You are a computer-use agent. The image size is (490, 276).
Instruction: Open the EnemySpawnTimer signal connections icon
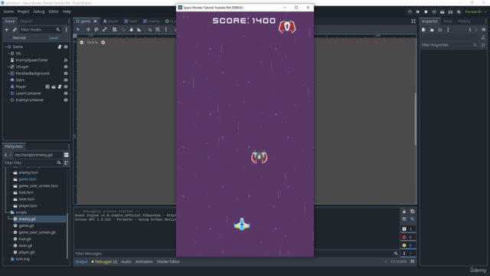(66, 60)
